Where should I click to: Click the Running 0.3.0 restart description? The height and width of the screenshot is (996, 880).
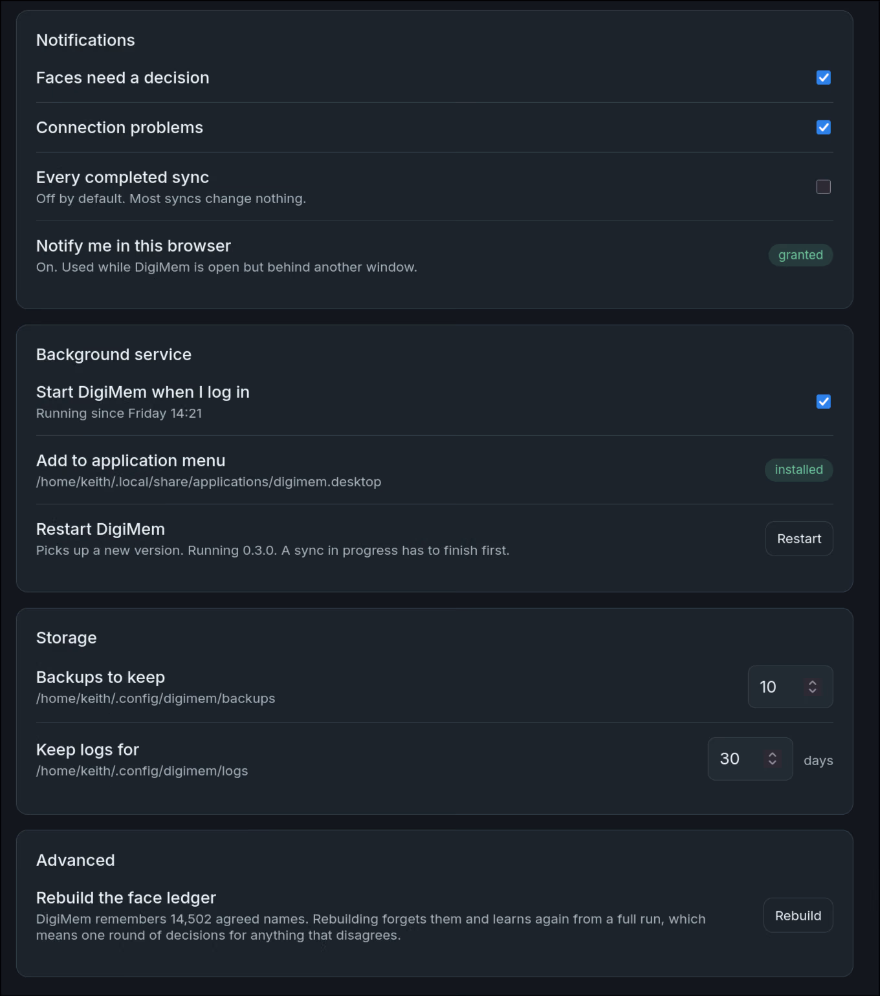coord(272,550)
